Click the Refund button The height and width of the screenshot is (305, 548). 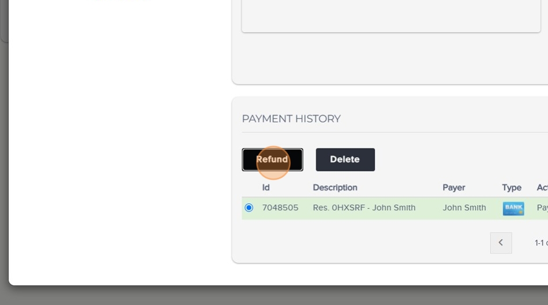[272, 159]
